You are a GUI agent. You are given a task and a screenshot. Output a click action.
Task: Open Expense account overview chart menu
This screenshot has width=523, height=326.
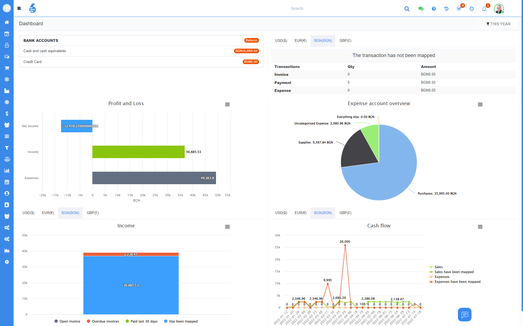pyautogui.click(x=480, y=104)
